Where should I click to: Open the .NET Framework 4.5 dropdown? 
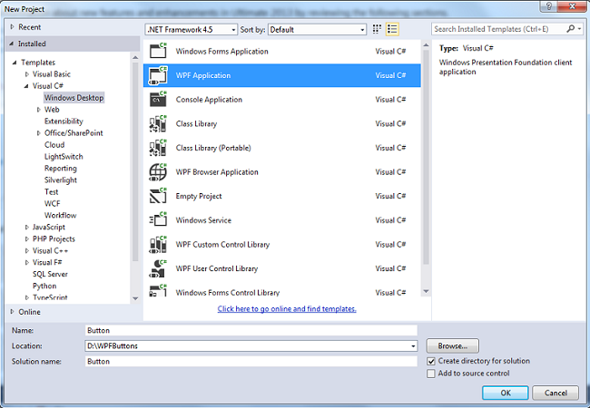191,29
